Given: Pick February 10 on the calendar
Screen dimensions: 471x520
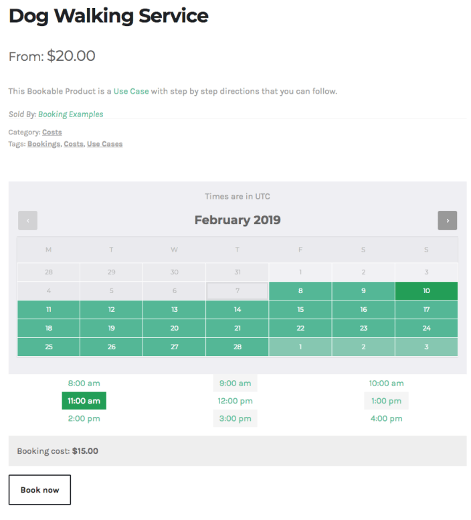Looking at the screenshot, I should [426, 291].
